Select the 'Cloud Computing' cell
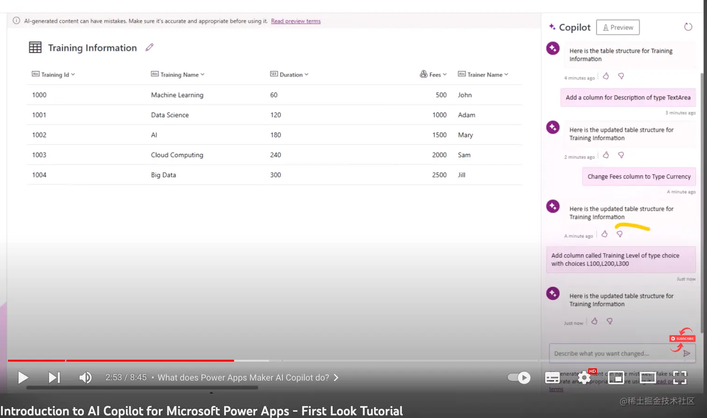The width and height of the screenshot is (707, 418). [177, 155]
